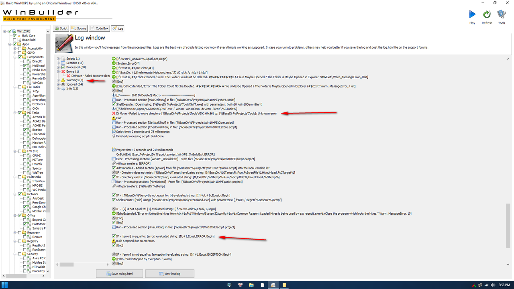Viewport: 514px width, 289px height.
Task: Toggle the HotSwap! script checkbox
Action: pyautogui.click(x=25, y=65)
